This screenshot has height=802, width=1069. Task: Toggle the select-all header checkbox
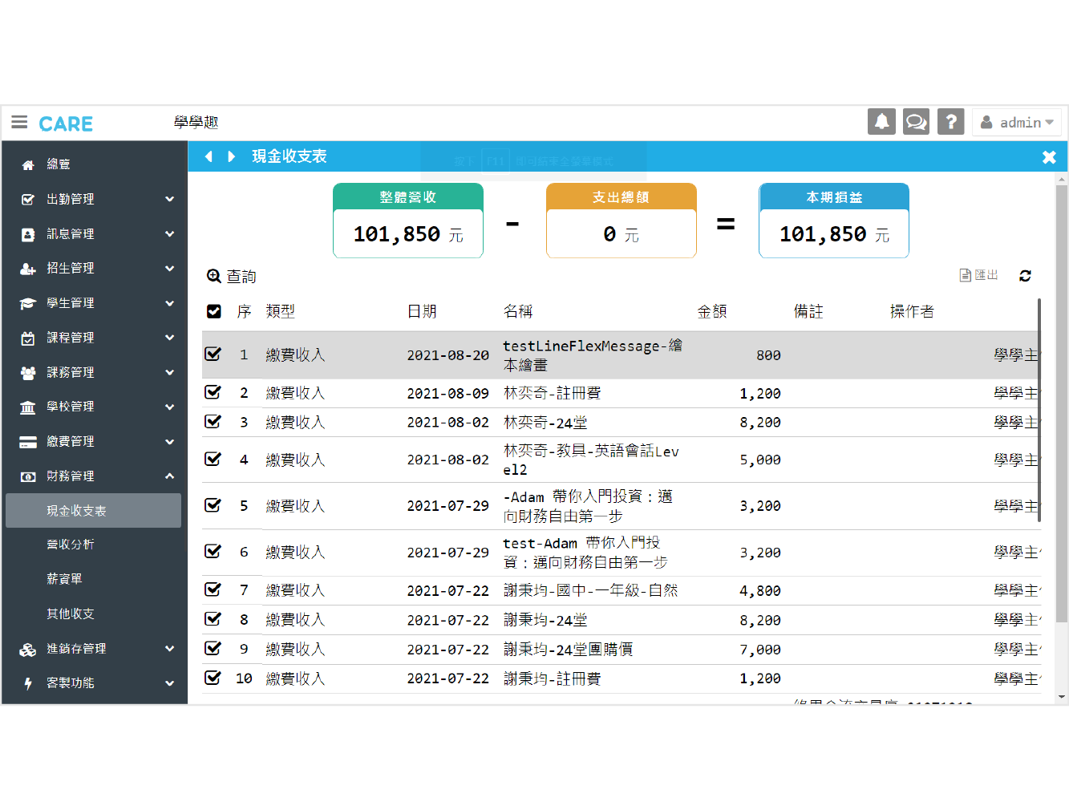coord(213,311)
